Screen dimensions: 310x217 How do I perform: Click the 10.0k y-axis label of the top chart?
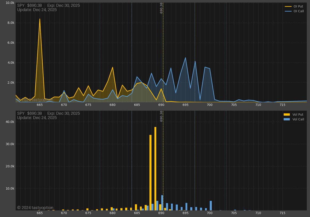(x=10, y=3)
